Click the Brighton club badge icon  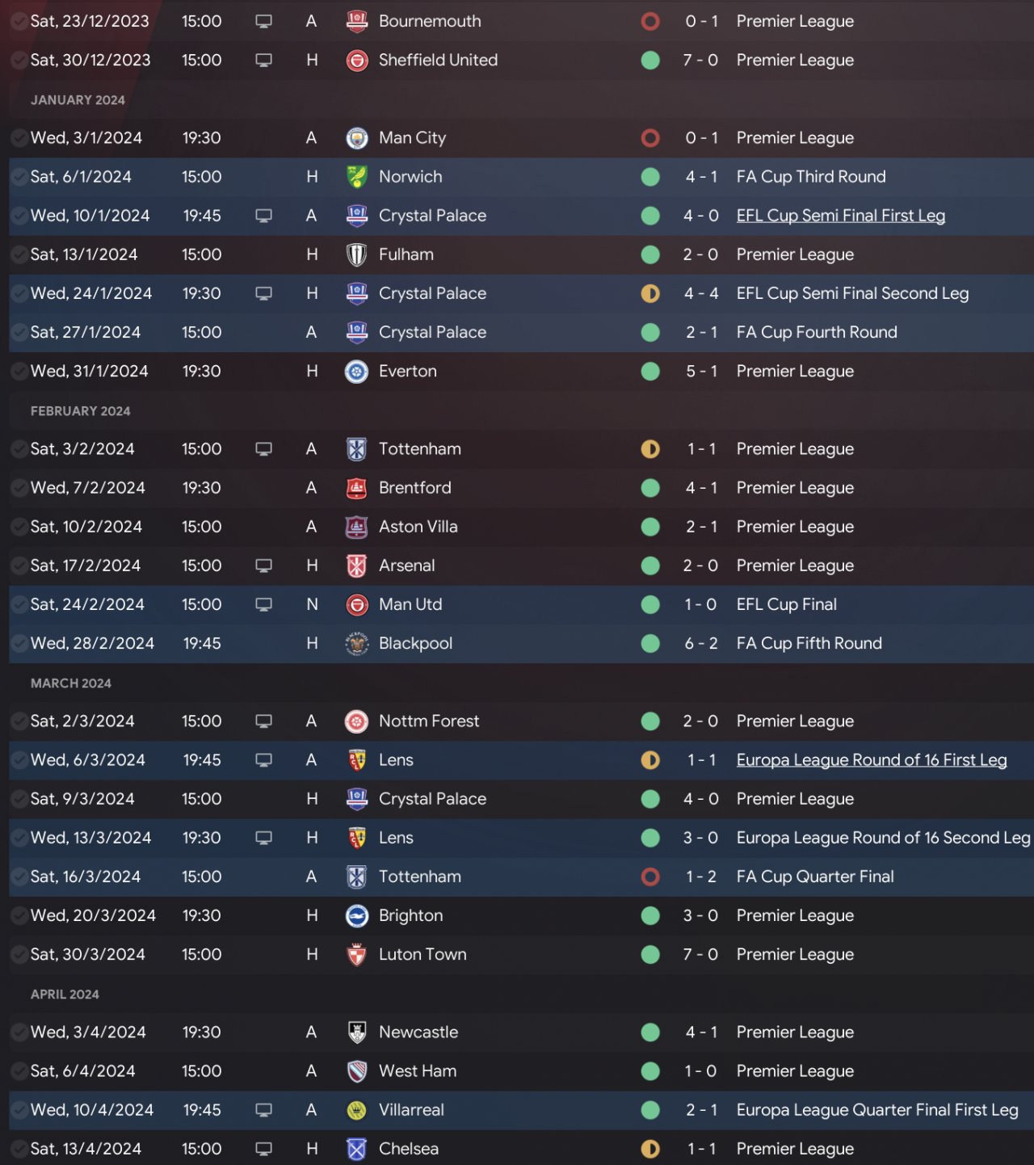point(356,915)
